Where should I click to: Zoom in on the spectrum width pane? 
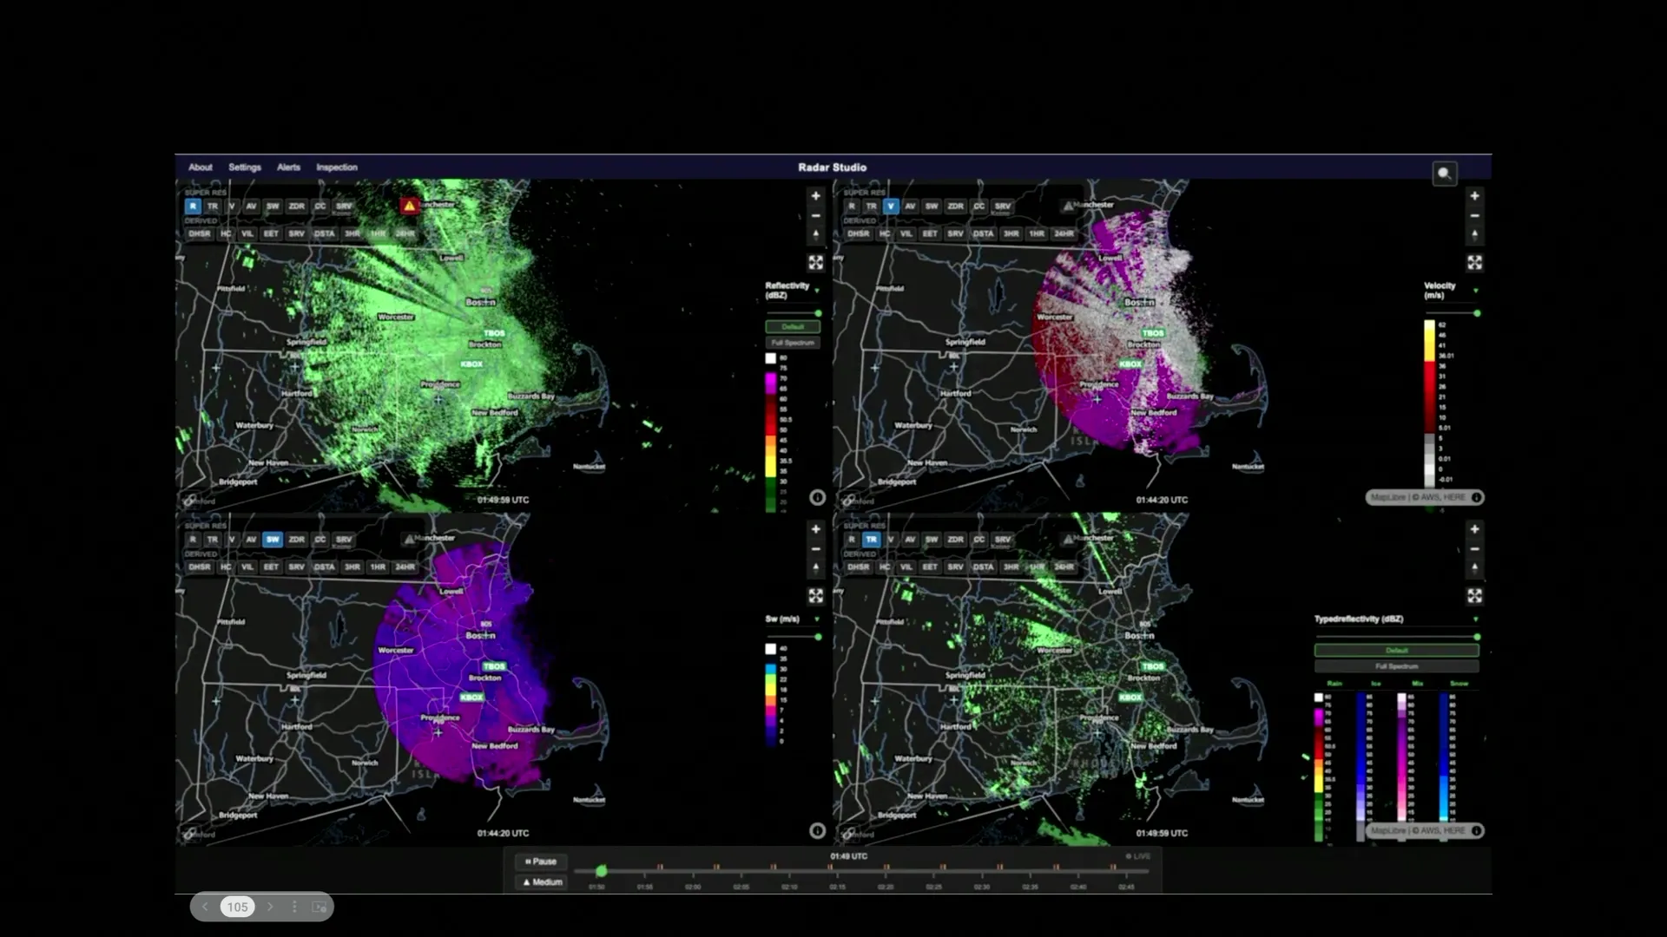point(815,529)
